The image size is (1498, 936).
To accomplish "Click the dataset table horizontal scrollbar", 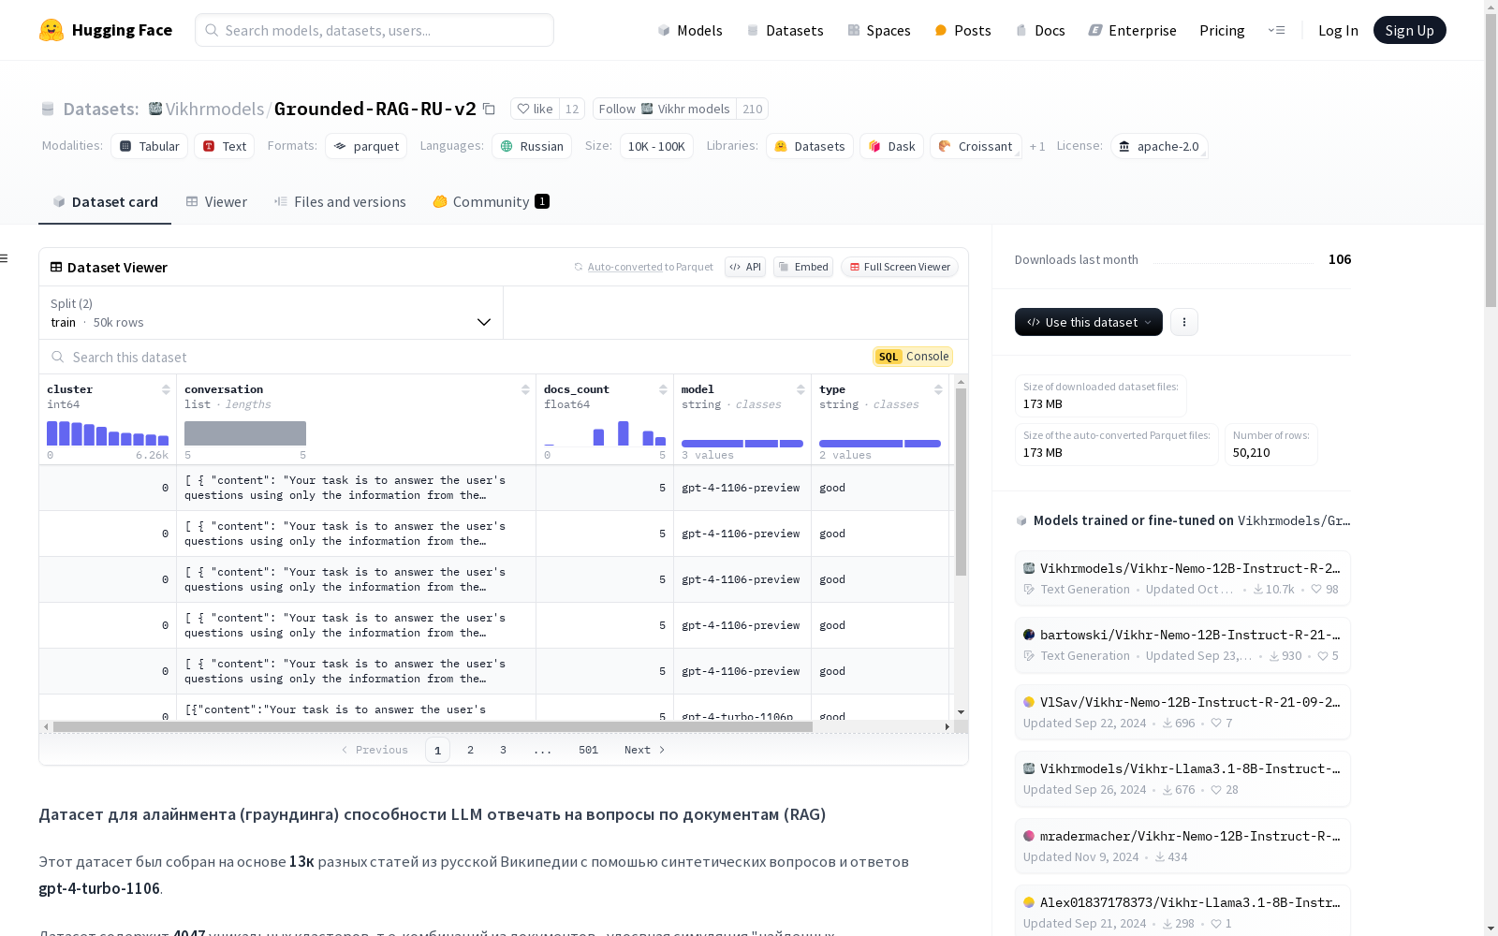I will pyautogui.click(x=433, y=726).
